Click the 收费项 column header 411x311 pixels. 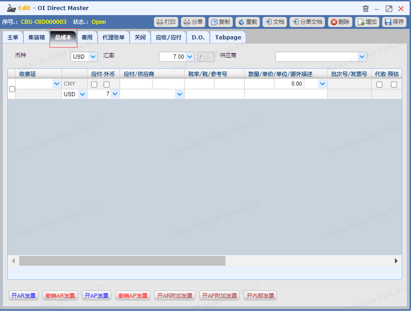pyautogui.click(x=38, y=74)
